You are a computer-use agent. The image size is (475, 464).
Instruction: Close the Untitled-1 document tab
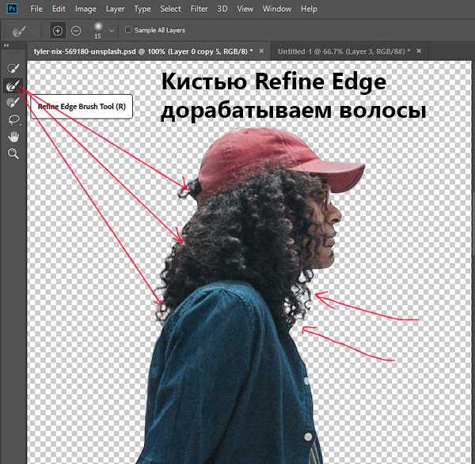pyautogui.click(x=417, y=51)
